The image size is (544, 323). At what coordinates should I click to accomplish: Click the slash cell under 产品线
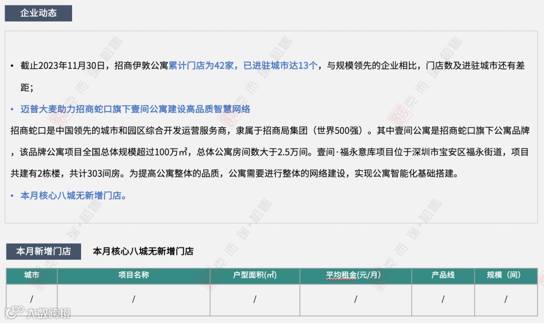pos(443,299)
